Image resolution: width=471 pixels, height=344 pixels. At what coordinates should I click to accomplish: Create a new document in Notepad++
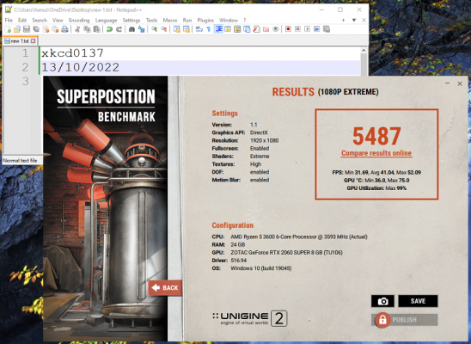(8, 29)
